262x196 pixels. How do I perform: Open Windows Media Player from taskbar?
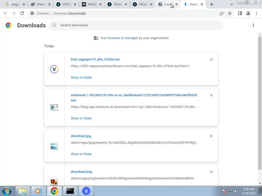(38, 191)
